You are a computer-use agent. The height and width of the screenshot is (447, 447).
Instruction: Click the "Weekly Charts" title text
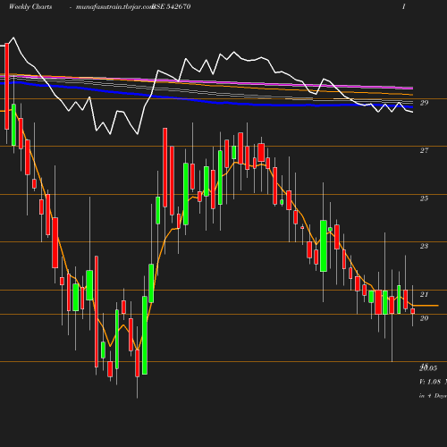click(x=30, y=7)
